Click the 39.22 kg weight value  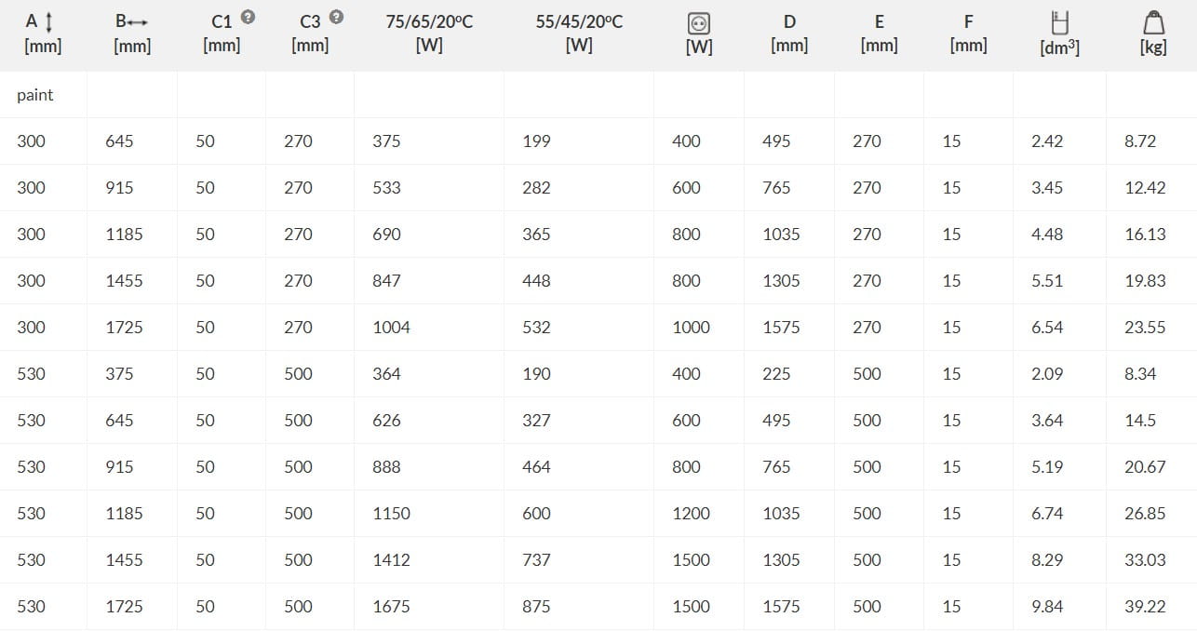(x=1145, y=607)
